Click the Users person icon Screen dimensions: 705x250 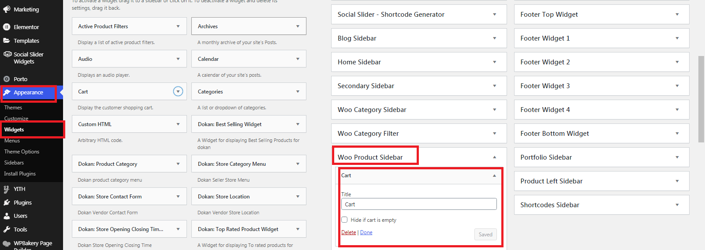(x=7, y=216)
